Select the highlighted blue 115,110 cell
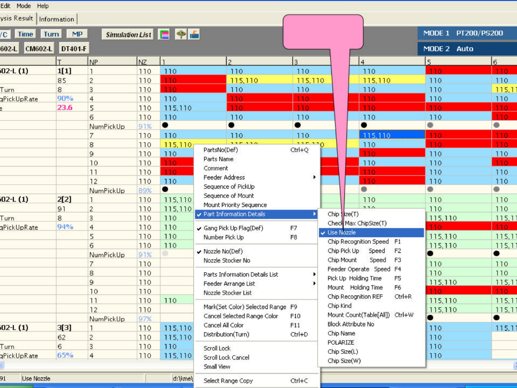This screenshot has width=517, height=388. click(392, 135)
